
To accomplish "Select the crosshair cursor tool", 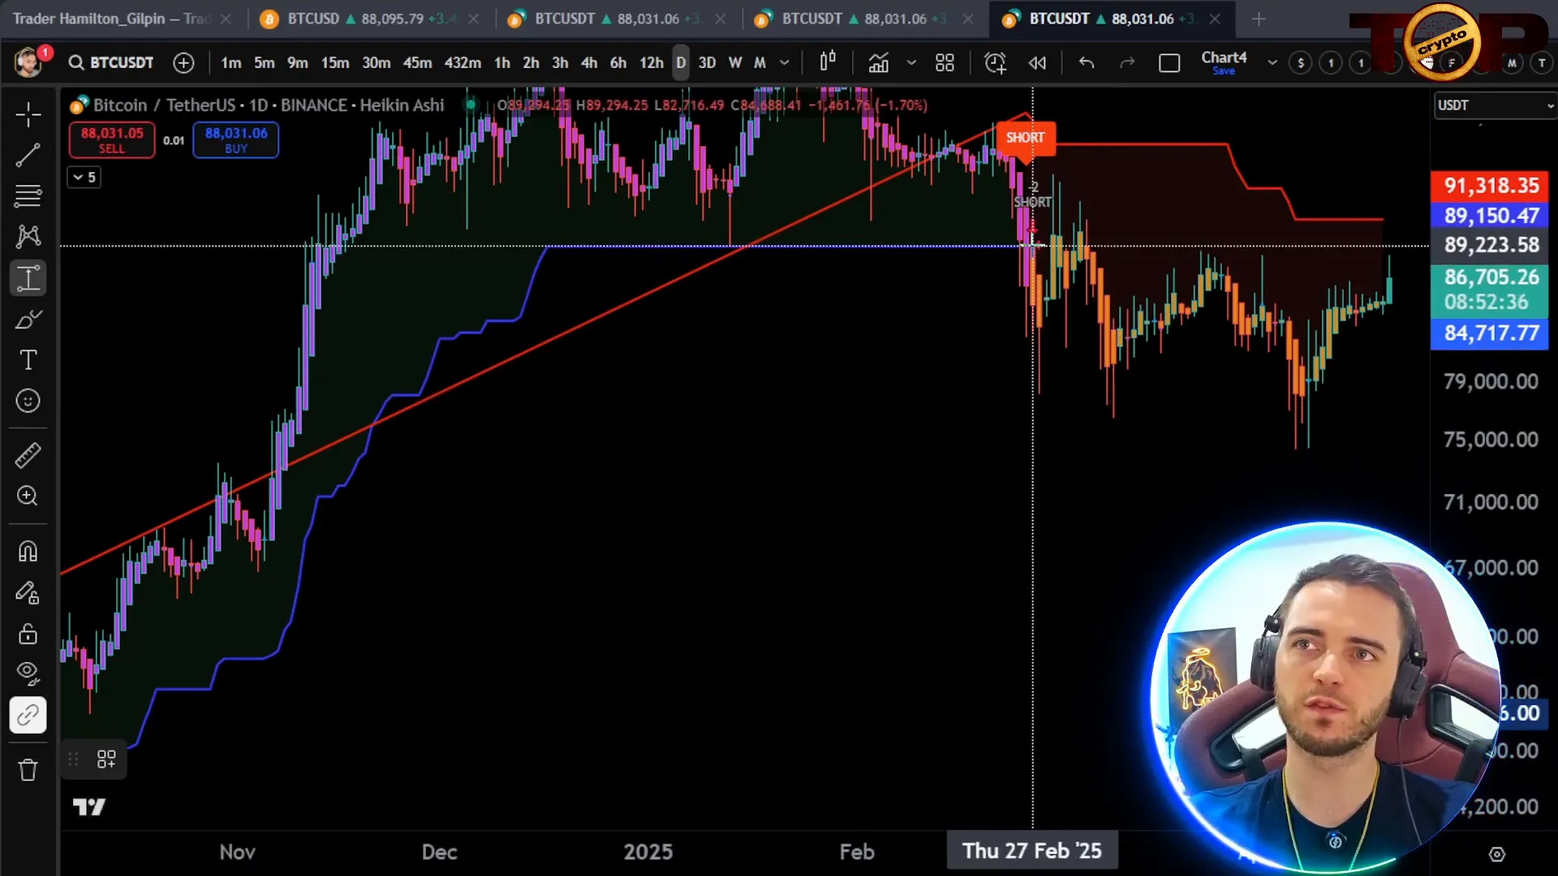I will click(x=28, y=114).
